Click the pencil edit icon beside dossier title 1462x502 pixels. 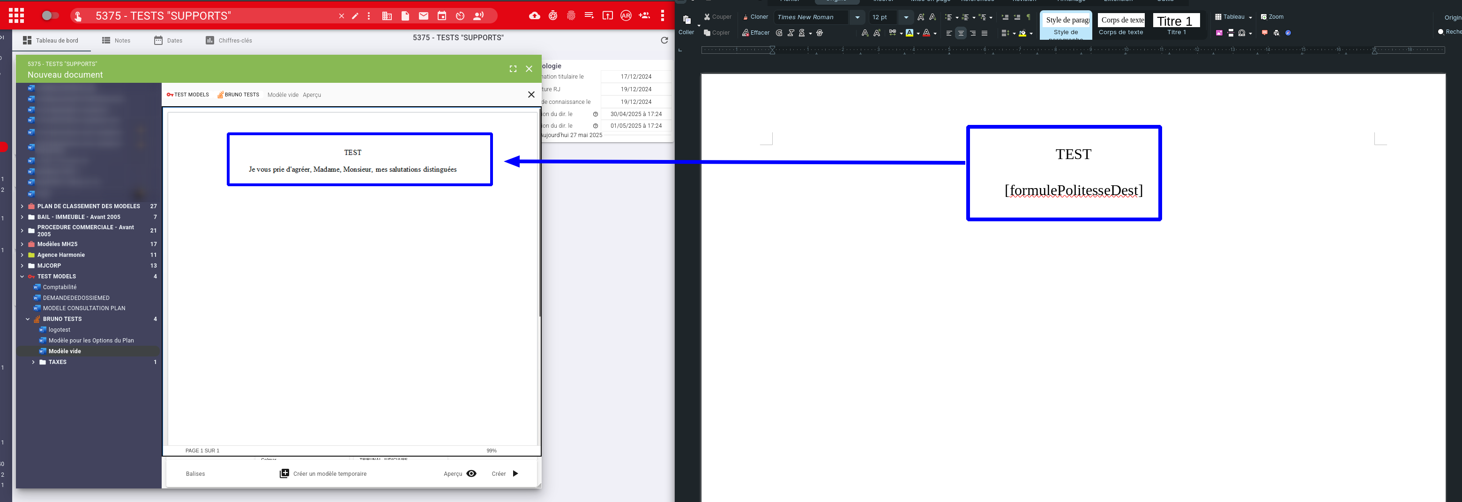[355, 16]
